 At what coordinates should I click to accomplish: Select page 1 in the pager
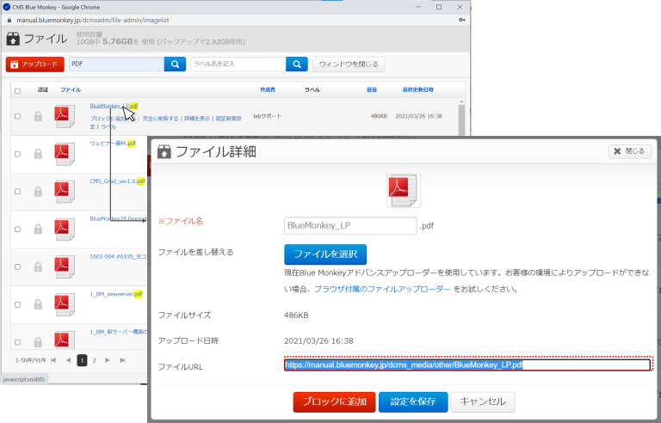click(82, 360)
